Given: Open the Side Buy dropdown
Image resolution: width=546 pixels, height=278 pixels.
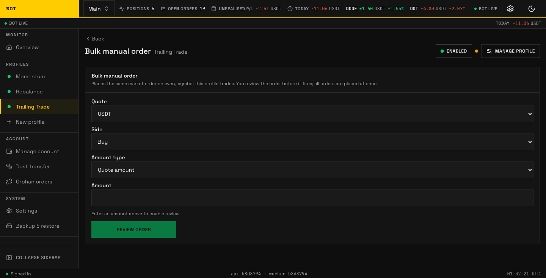Looking at the screenshot, I should (312, 142).
